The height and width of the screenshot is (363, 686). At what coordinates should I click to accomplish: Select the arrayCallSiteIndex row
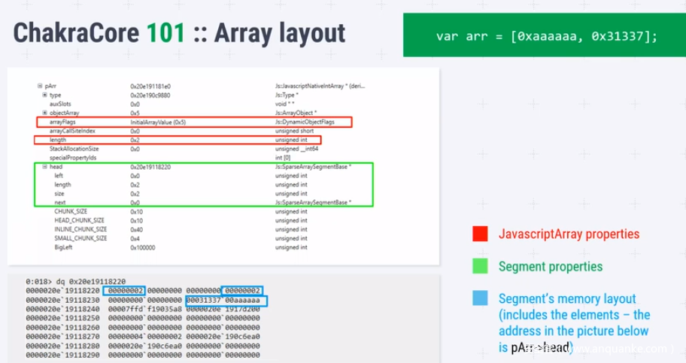72,131
